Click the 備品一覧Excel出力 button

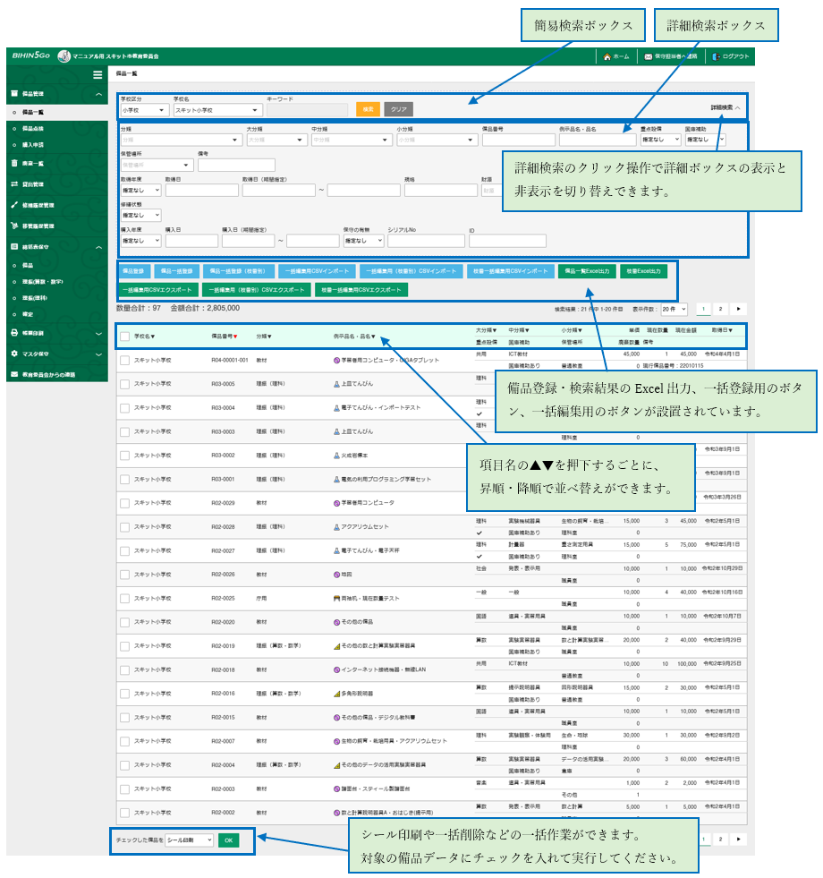coord(586,270)
